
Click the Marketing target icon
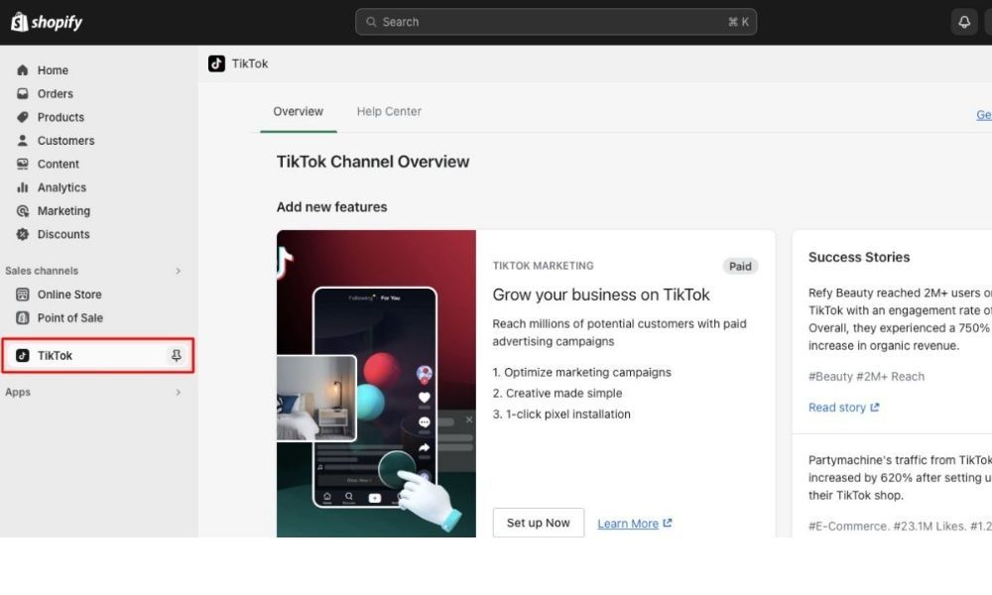[23, 210]
